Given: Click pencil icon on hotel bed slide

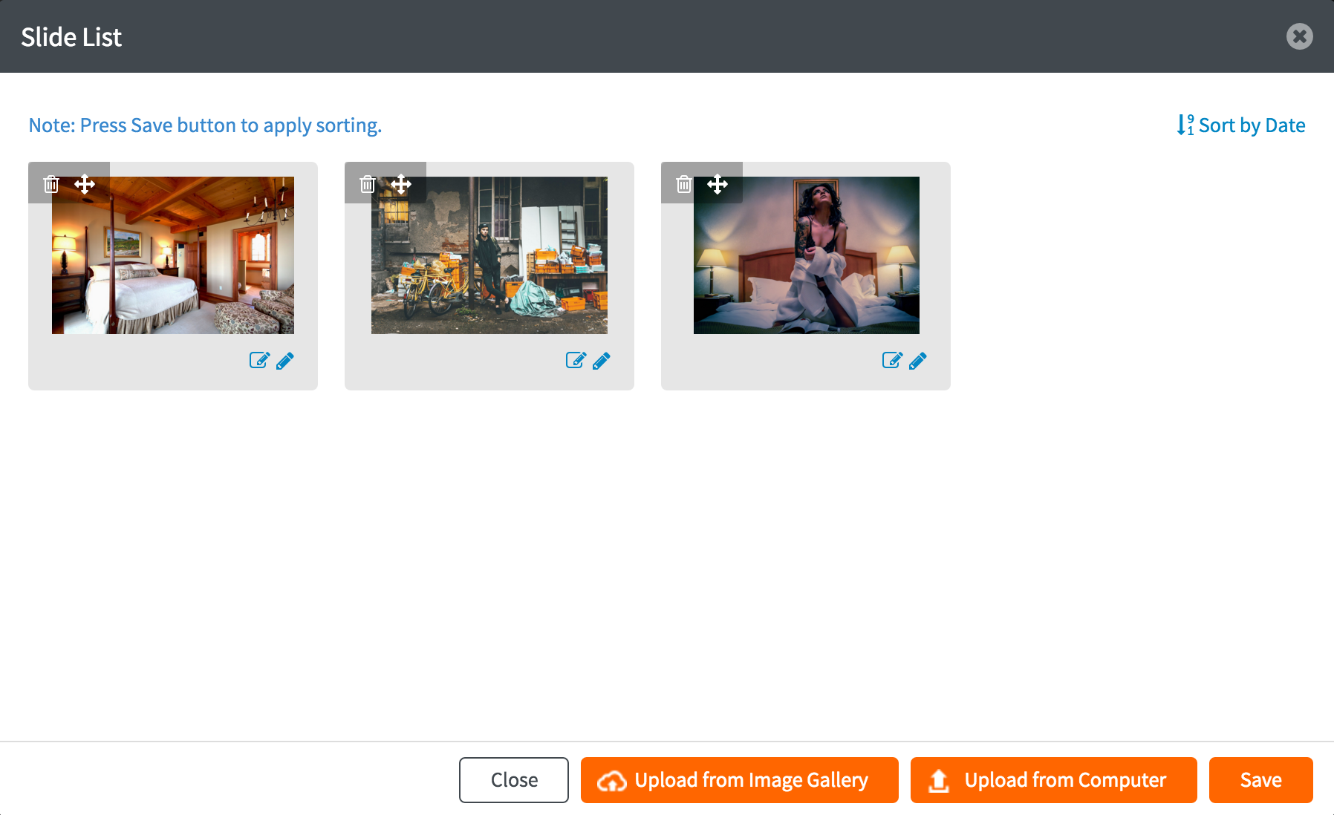Looking at the screenshot, I should click(918, 361).
